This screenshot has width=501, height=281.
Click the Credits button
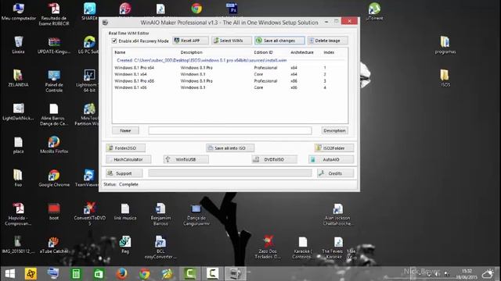(x=335, y=173)
